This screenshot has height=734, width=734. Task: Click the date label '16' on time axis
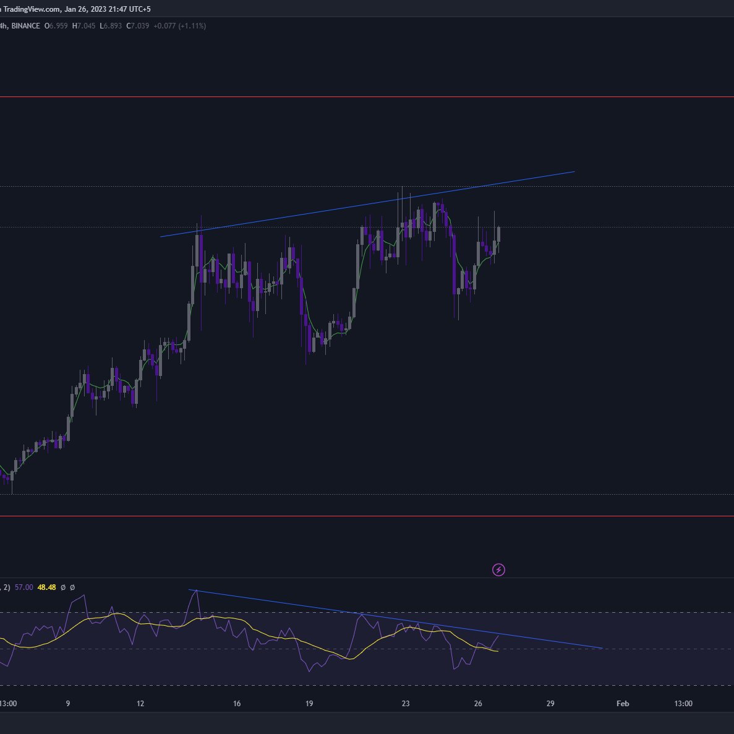[x=237, y=703]
